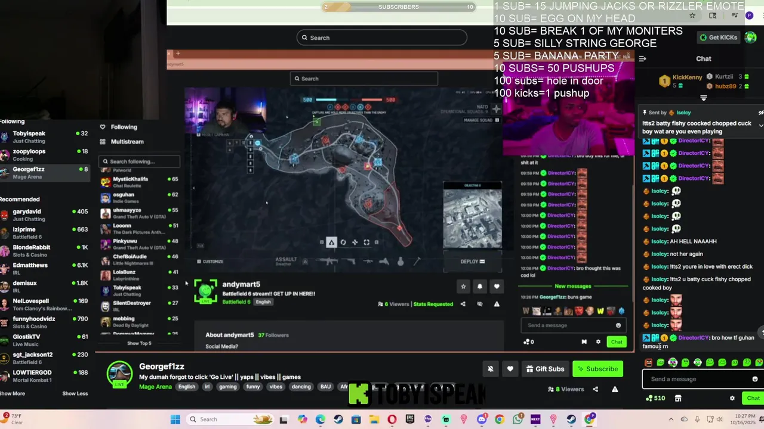Open inner chat settings gear
This screenshot has width=764, height=429.
point(598,341)
